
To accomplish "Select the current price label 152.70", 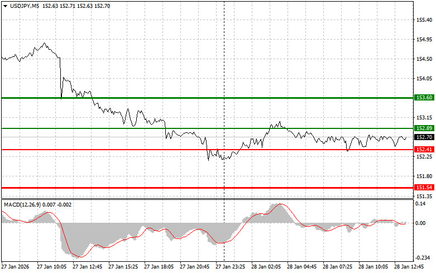I will (x=424, y=137).
